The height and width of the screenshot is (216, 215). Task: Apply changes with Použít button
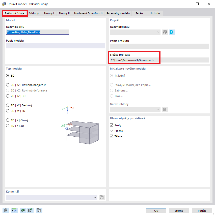202,211
